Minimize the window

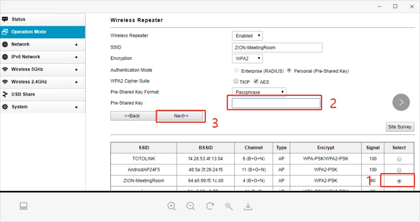(x=379, y=6)
